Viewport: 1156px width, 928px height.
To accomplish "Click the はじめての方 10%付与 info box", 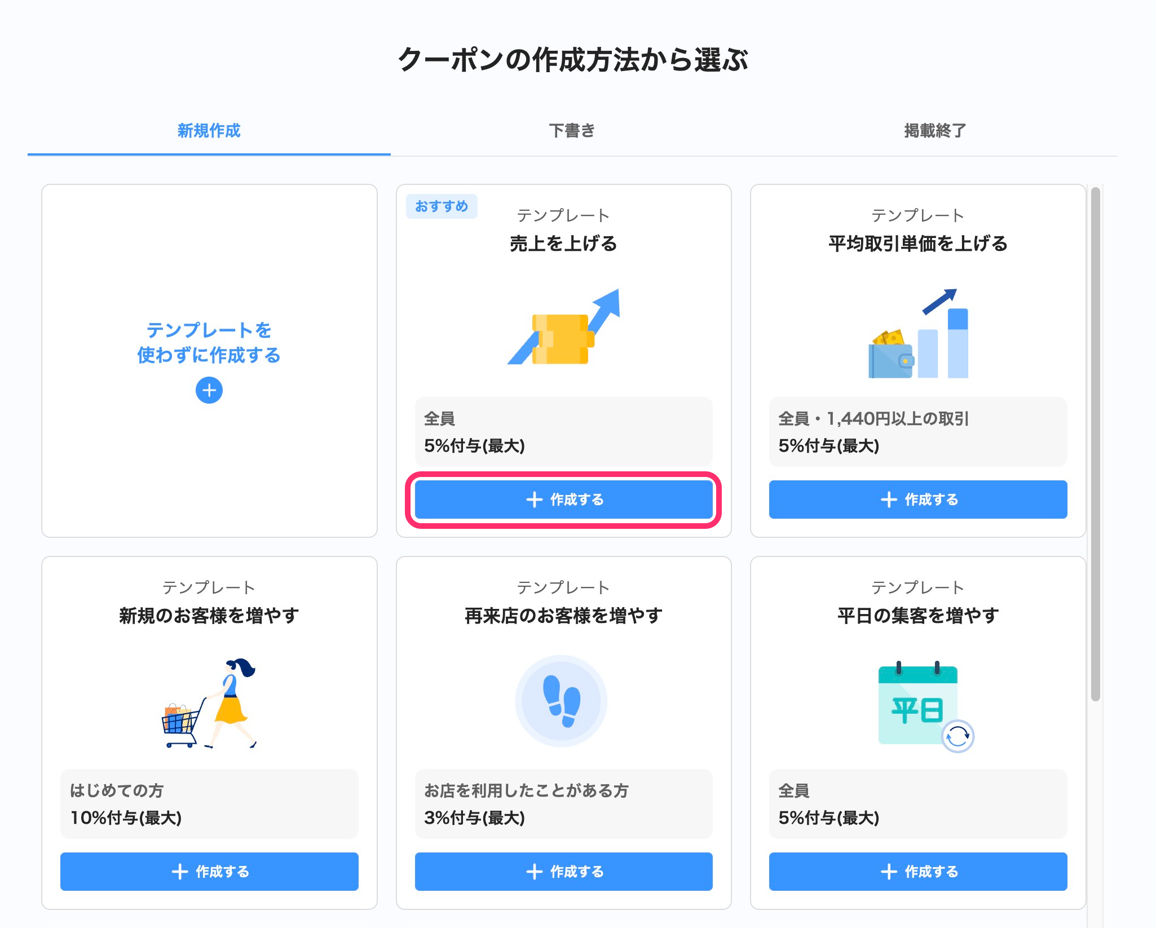I will tap(209, 804).
